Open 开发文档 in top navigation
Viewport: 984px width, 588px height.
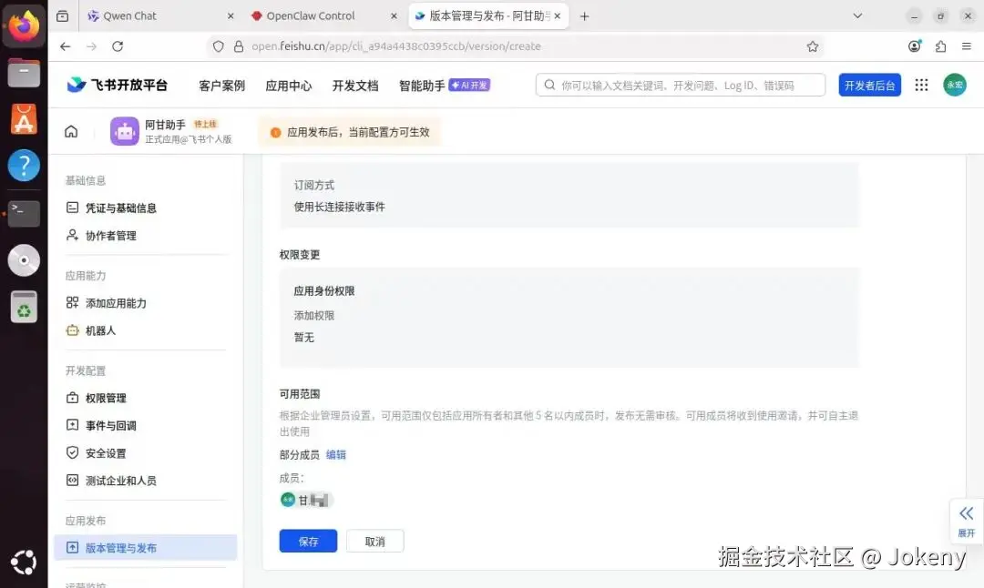point(355,86)
